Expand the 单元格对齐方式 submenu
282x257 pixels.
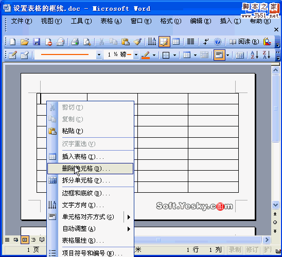tap(129, 217)
